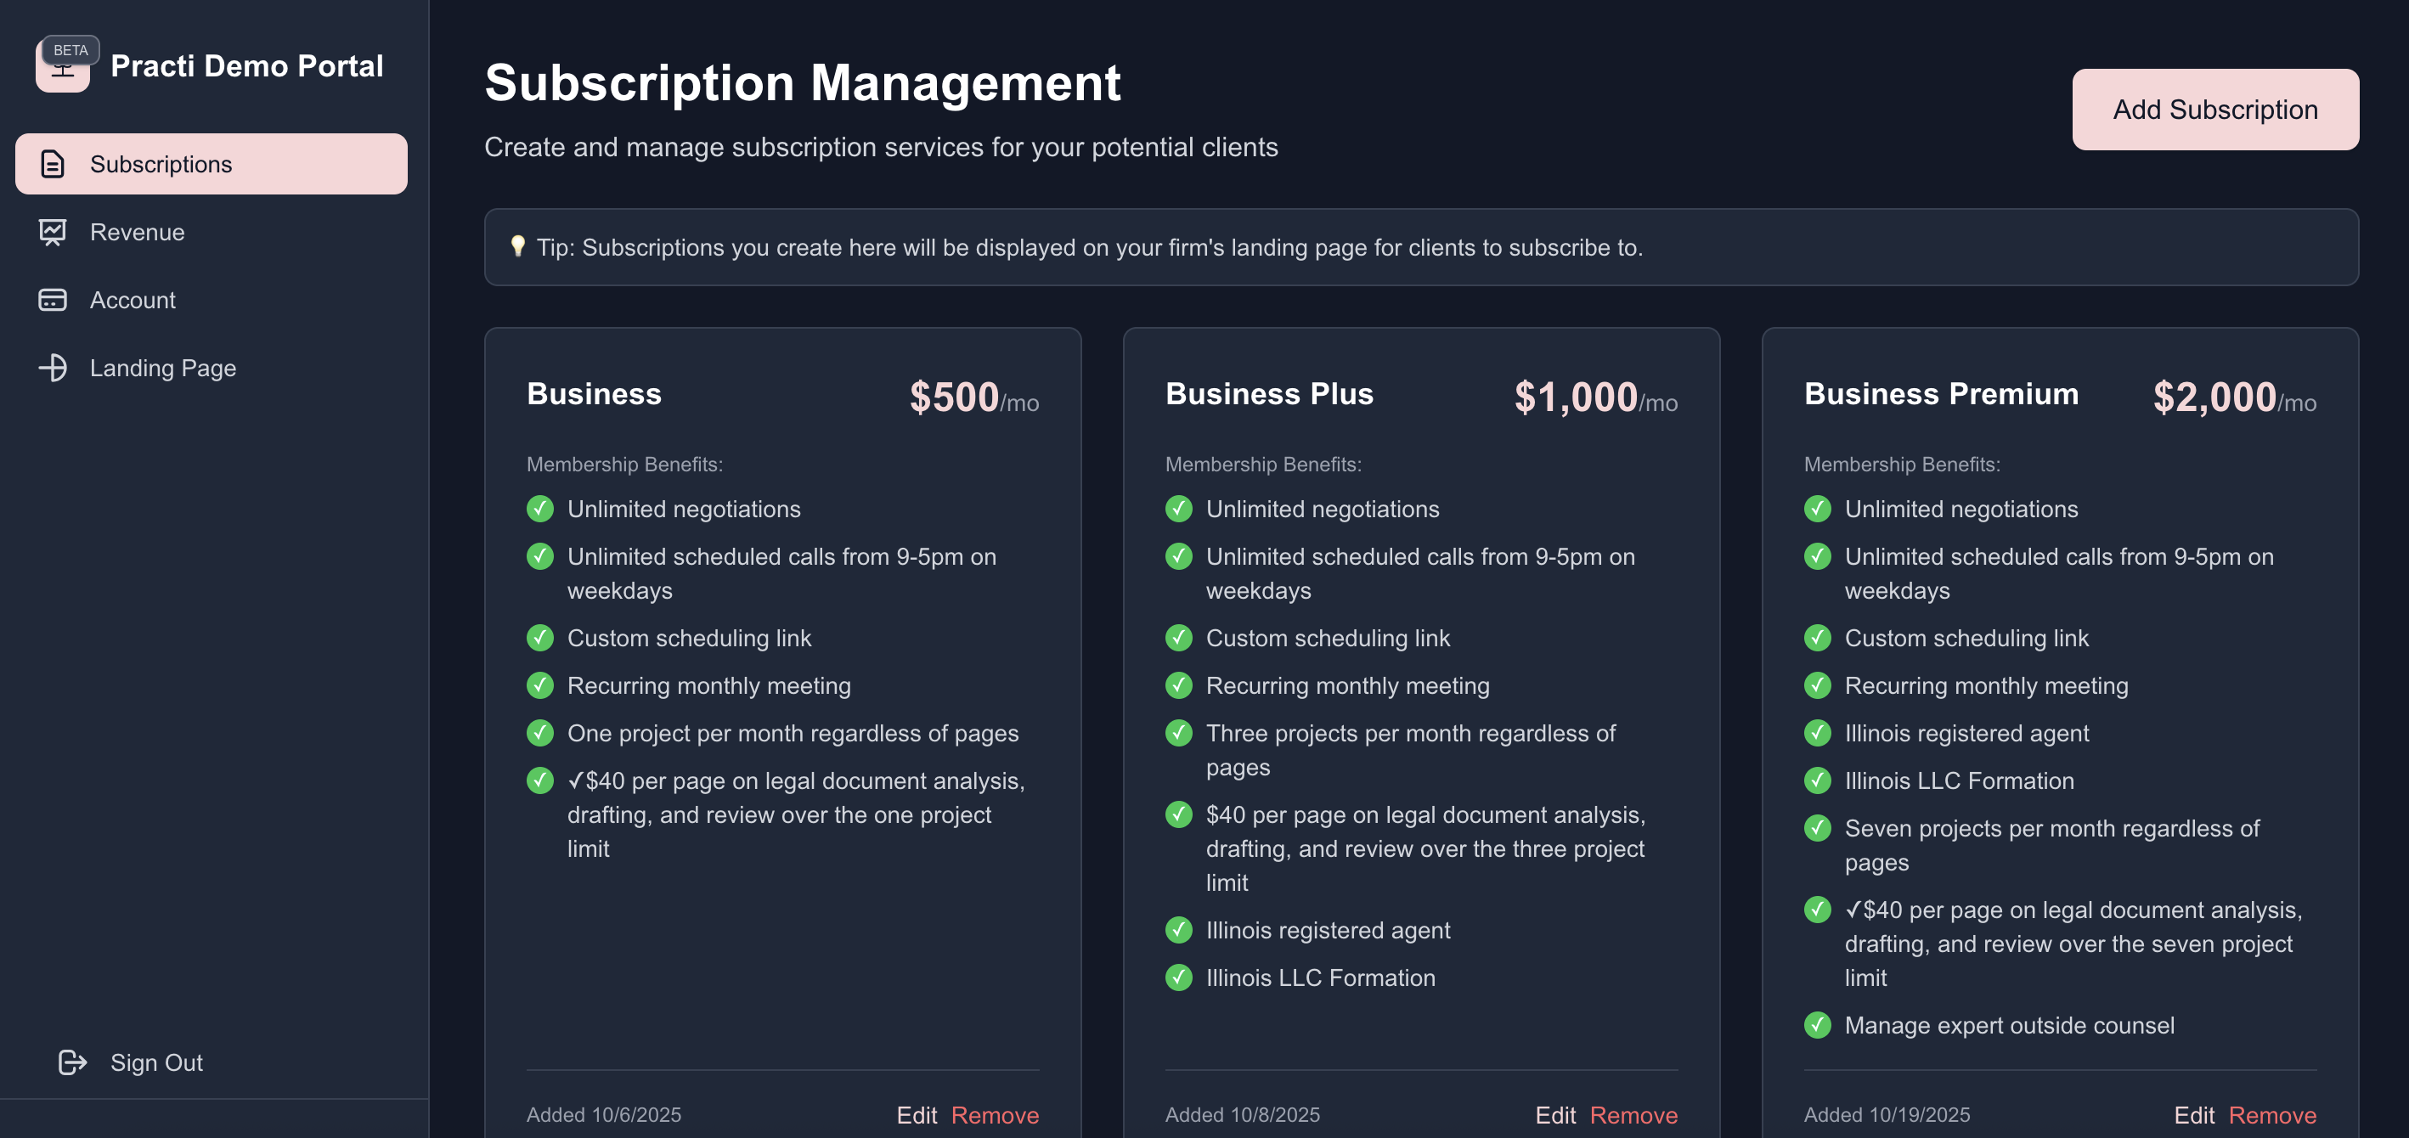Screen dimensions: 2409x1138
Task: Edit the Business Premium subscription
Action: 2195,1114
